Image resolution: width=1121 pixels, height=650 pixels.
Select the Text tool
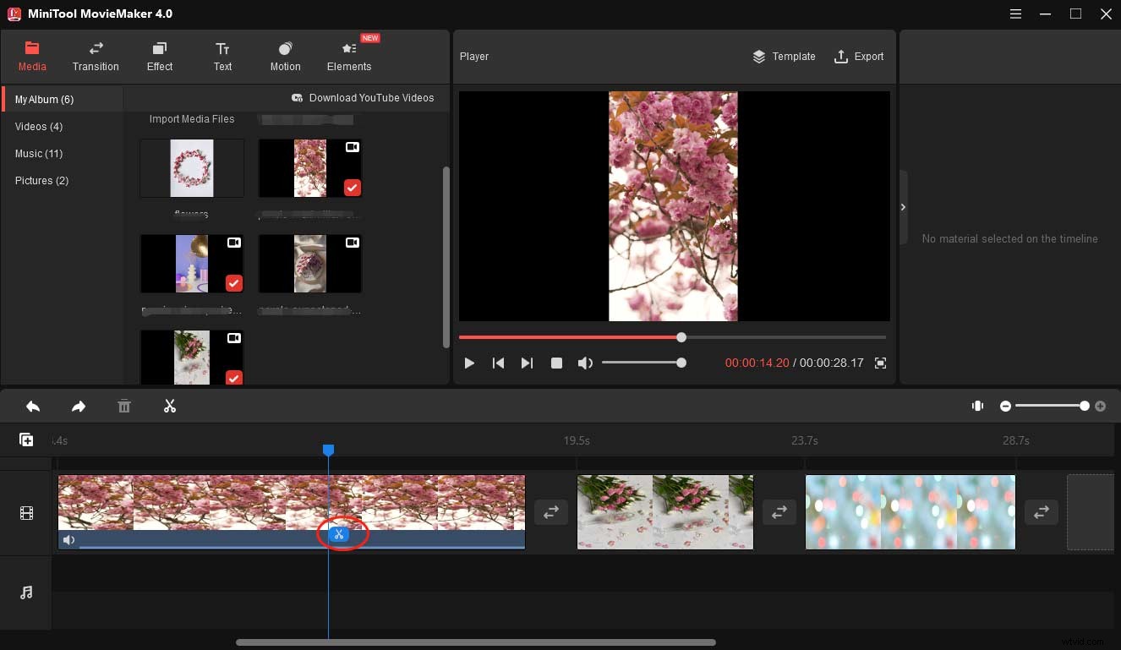pos(222,56)
